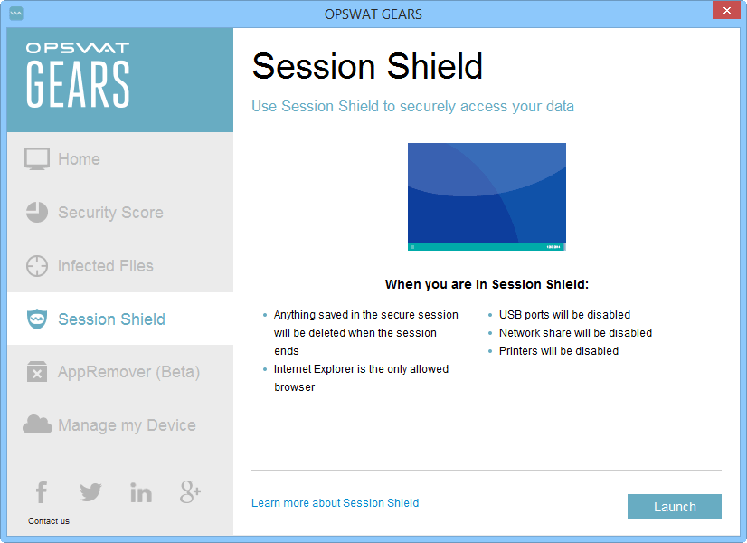Click the Infected Files crosshair icon
This screenshot has width=747, height=543.
37,266
